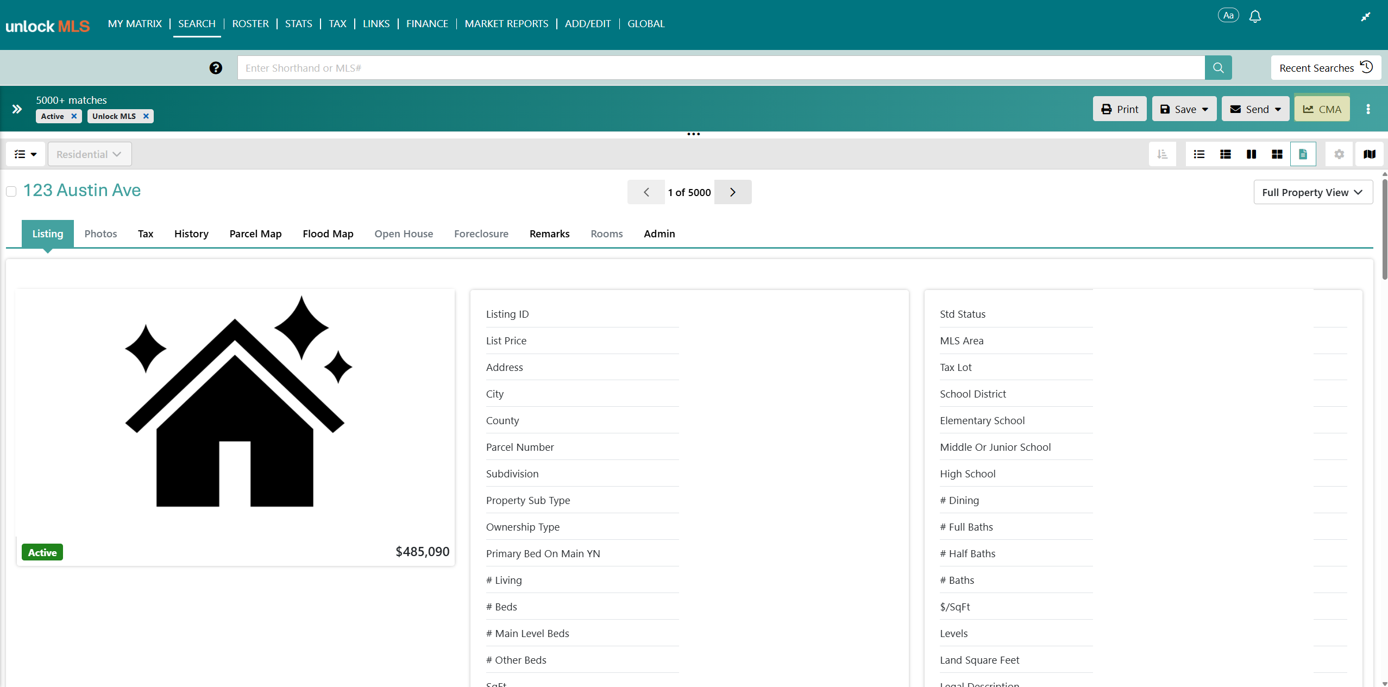The width and height of the screenshot is (1388, 687).
Task: Switch to the Tax tab of the listing
Action: [146, 234]
